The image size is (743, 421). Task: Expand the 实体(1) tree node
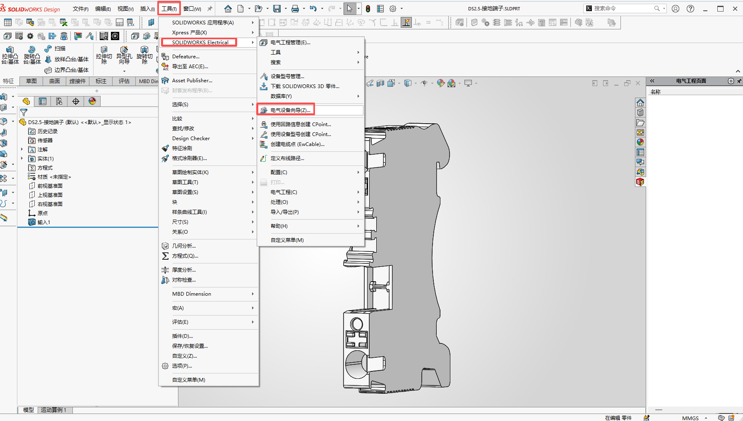[x=22, y=159]
